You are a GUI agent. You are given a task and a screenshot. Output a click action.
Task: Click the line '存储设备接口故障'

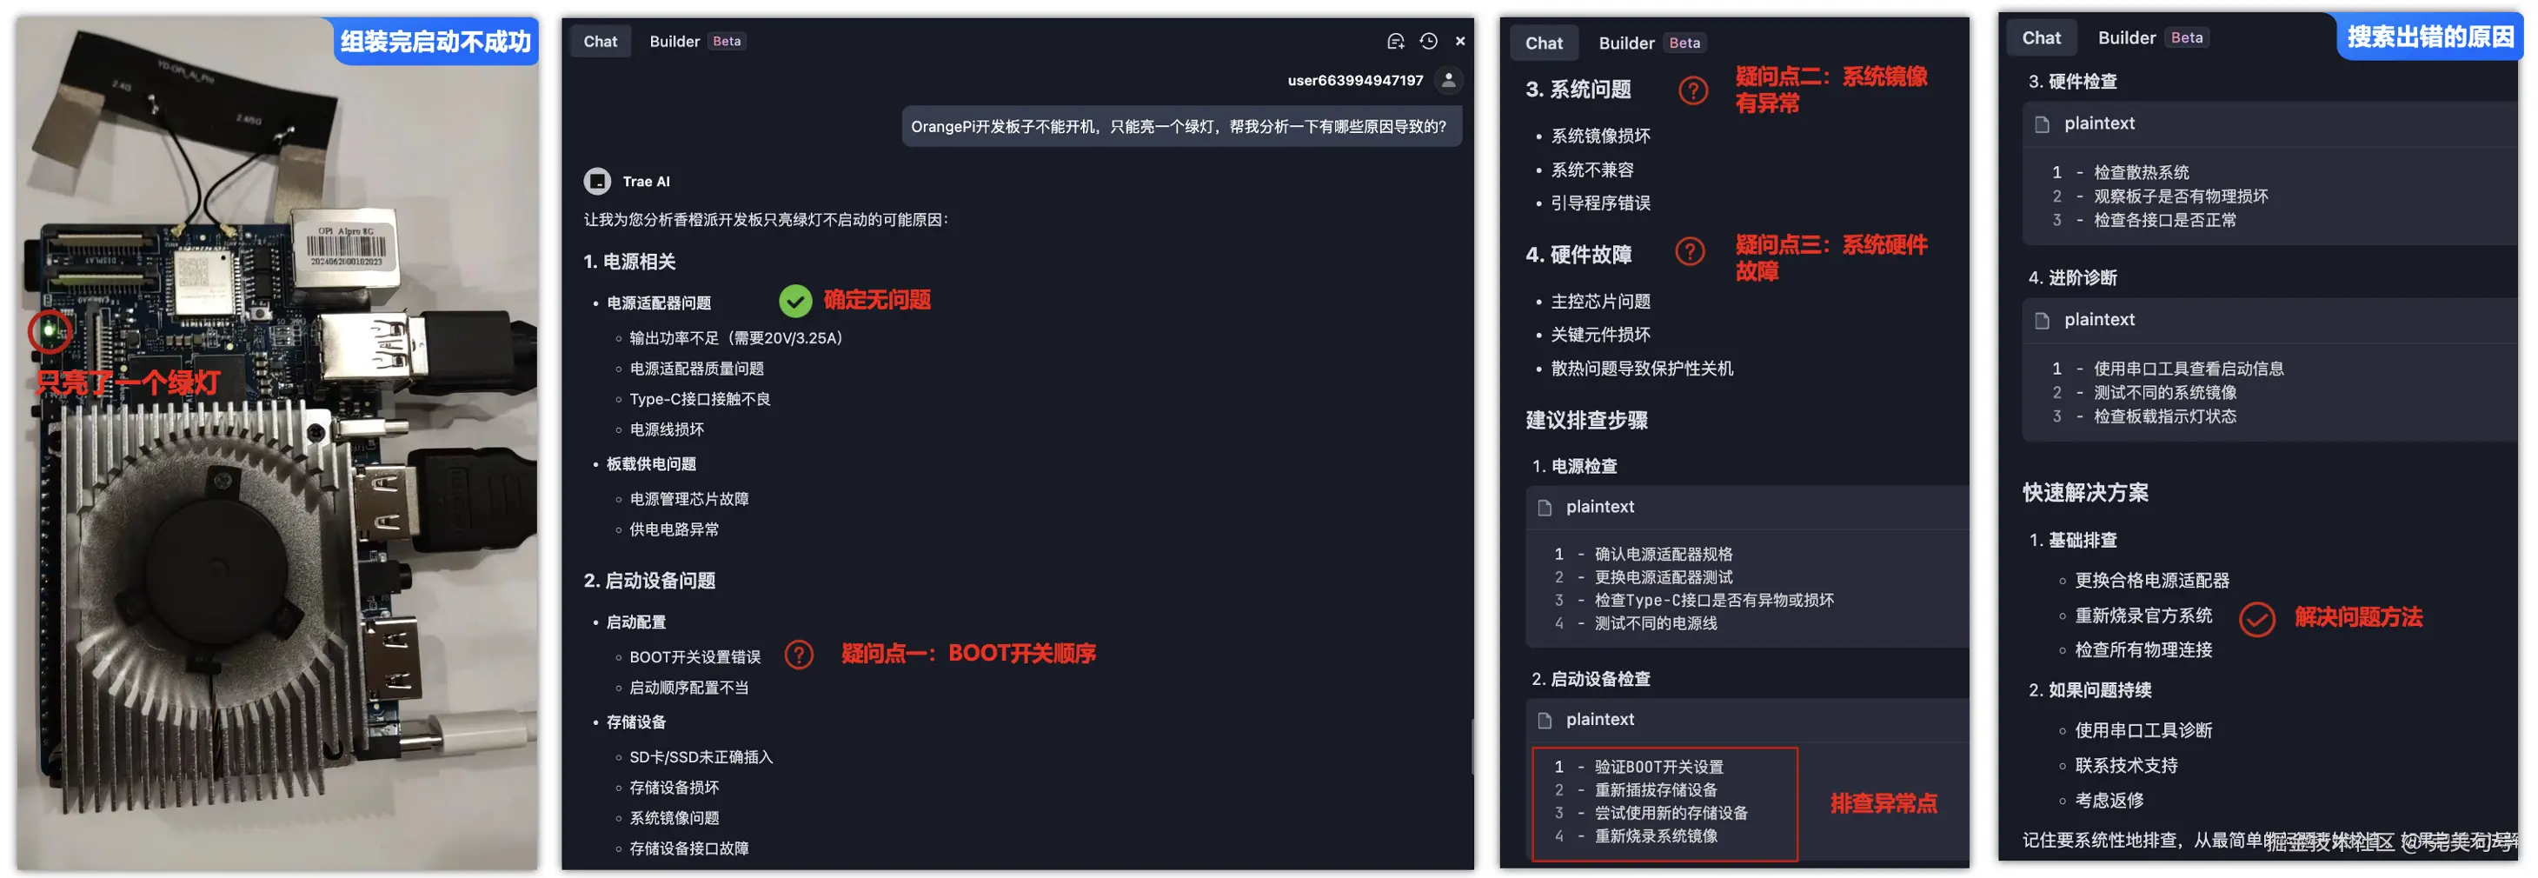pyautogui.click(x=688, y=849)
